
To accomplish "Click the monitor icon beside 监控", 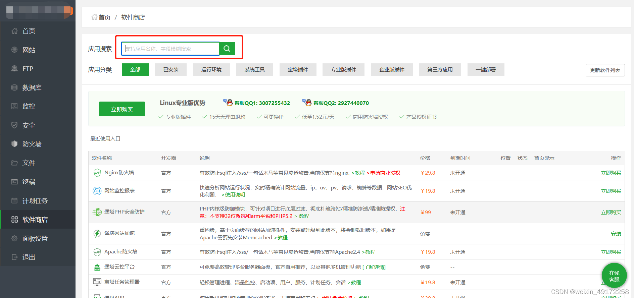I will [x=14, y=106].
